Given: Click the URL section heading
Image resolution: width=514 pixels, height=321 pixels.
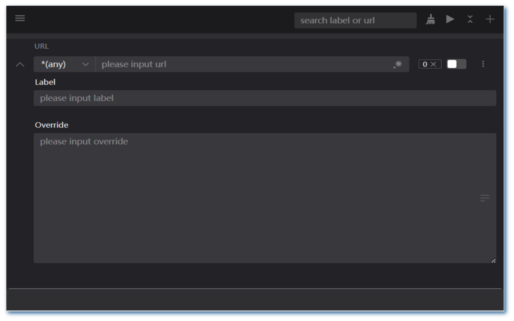Looking at the screenshot, I should (x=41, y=46).
